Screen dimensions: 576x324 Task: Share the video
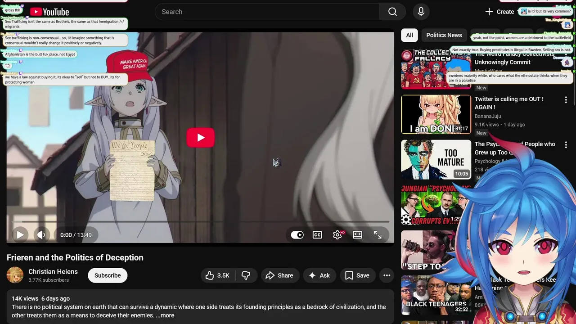click(279, 275)
